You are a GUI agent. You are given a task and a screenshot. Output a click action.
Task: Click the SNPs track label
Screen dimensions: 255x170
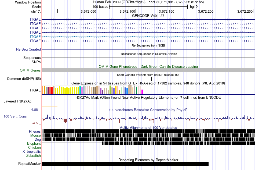[x=36, y=62]
